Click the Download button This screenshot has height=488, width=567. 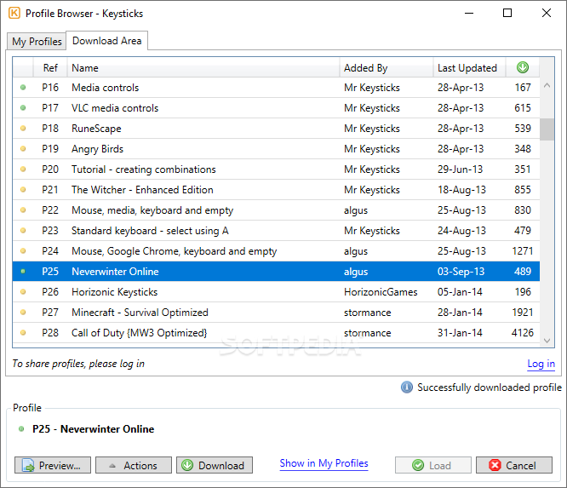pos(215,465)
